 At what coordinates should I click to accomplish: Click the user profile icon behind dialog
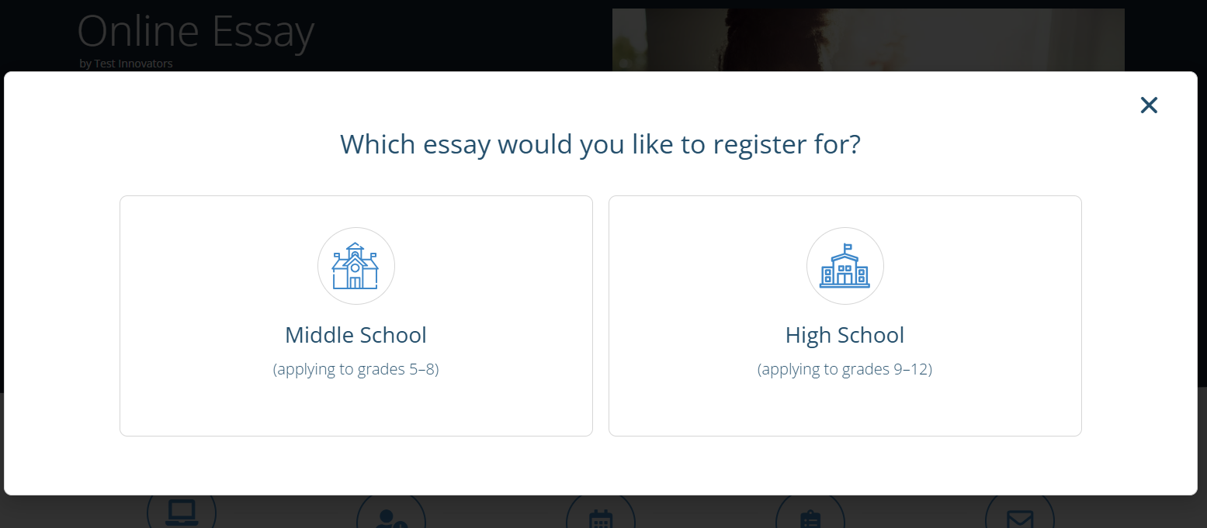pos(390,515)
